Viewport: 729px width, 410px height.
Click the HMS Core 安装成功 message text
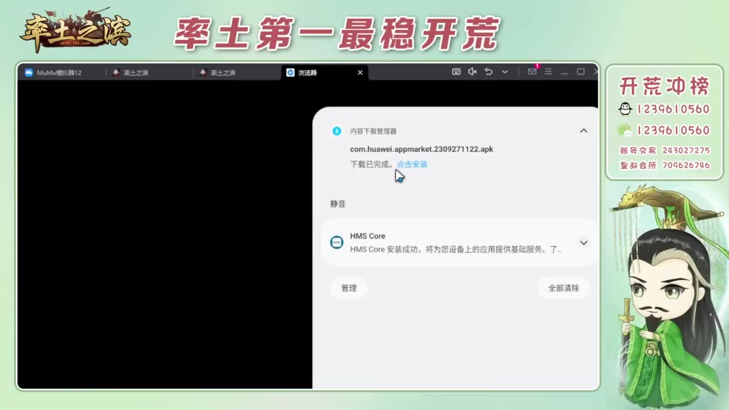456,249
